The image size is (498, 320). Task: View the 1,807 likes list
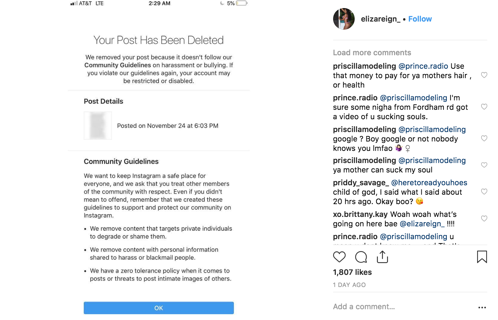point(352,272)
